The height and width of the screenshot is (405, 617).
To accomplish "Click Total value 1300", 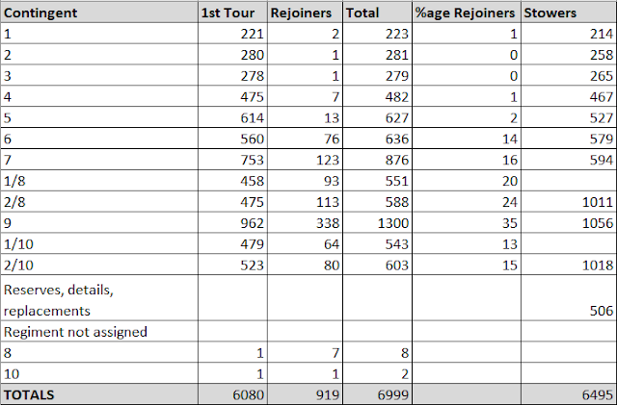I will click(x=393, y=223).
